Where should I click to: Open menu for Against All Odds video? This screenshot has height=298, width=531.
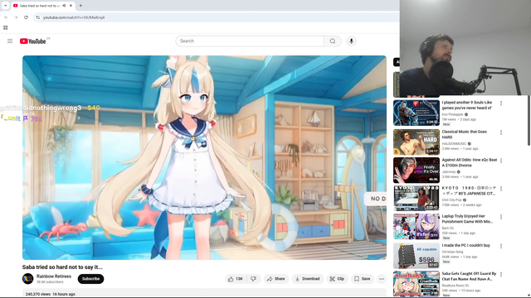coord(501,161)
